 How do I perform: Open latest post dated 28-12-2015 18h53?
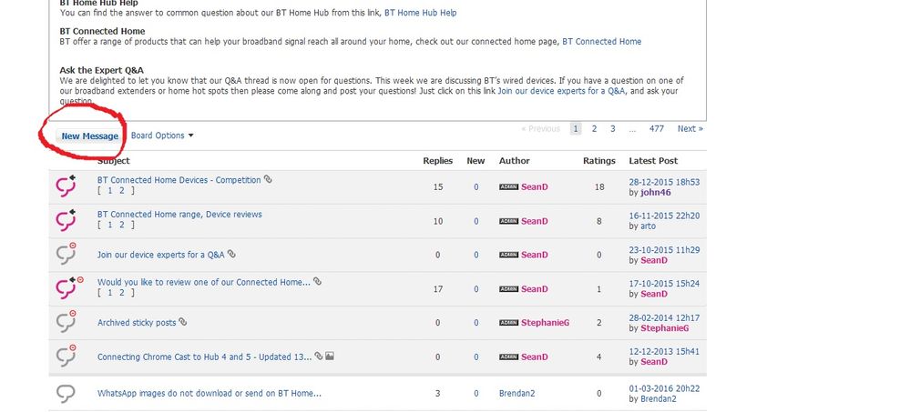664,182
